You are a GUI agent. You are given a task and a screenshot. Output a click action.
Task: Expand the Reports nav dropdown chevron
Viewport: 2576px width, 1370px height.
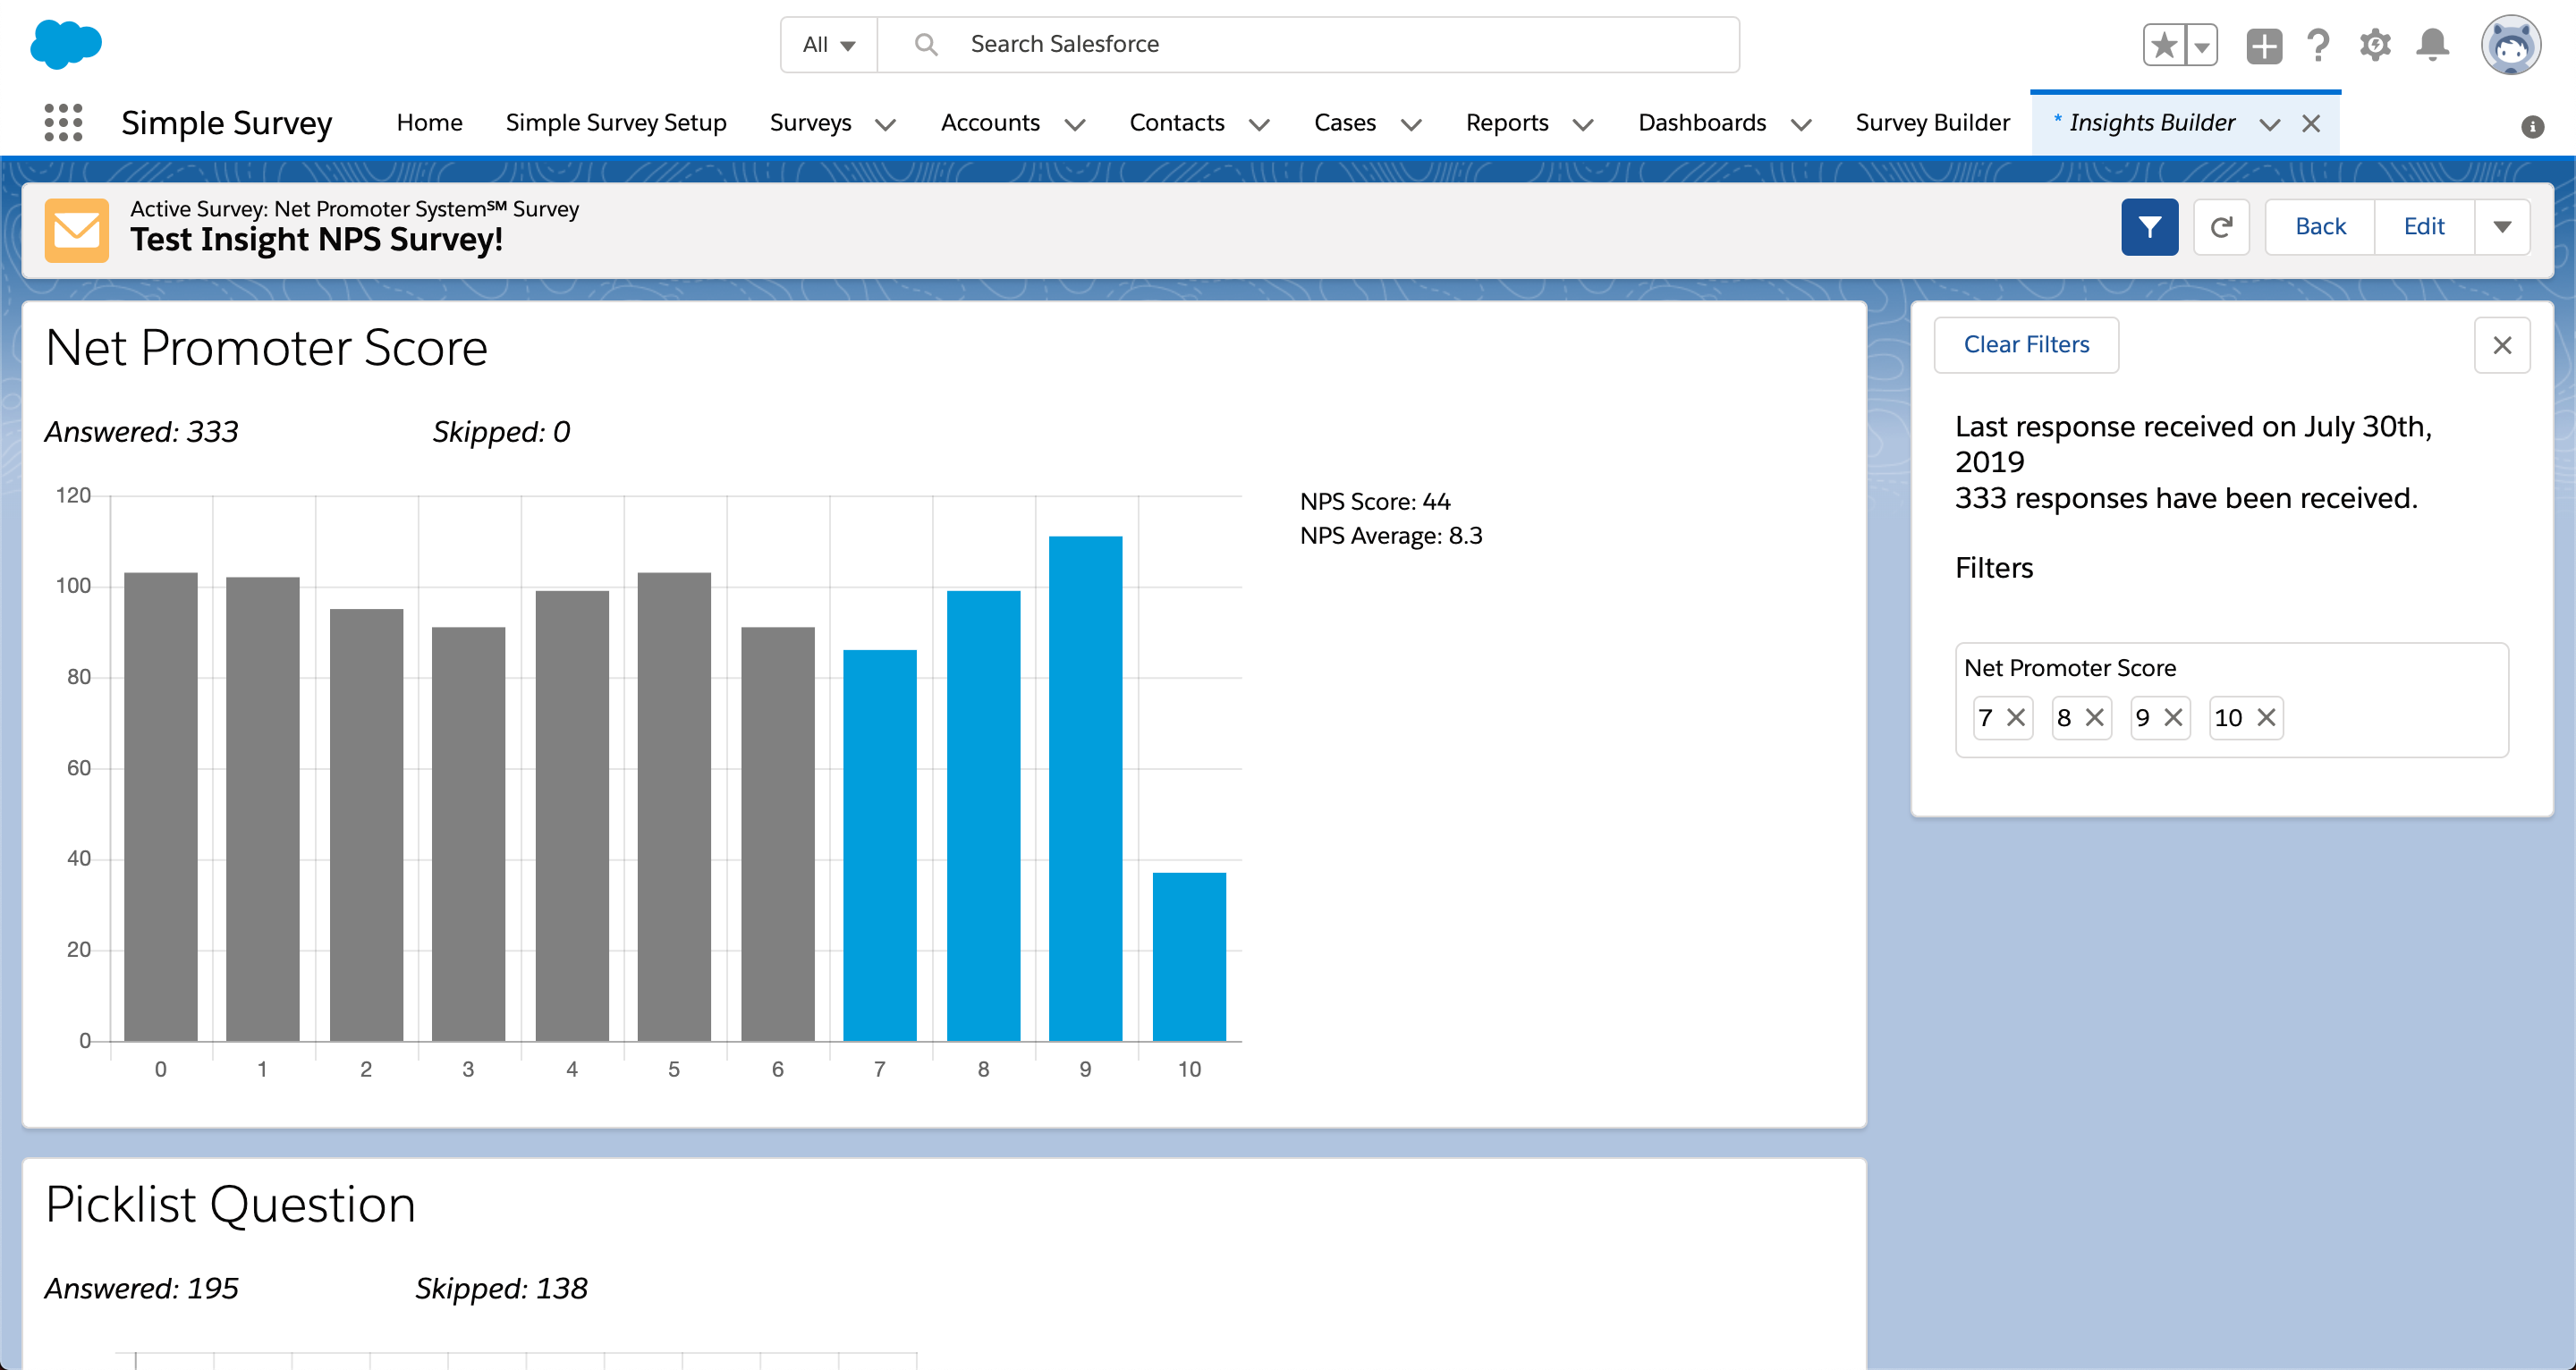coord(1583,124)
